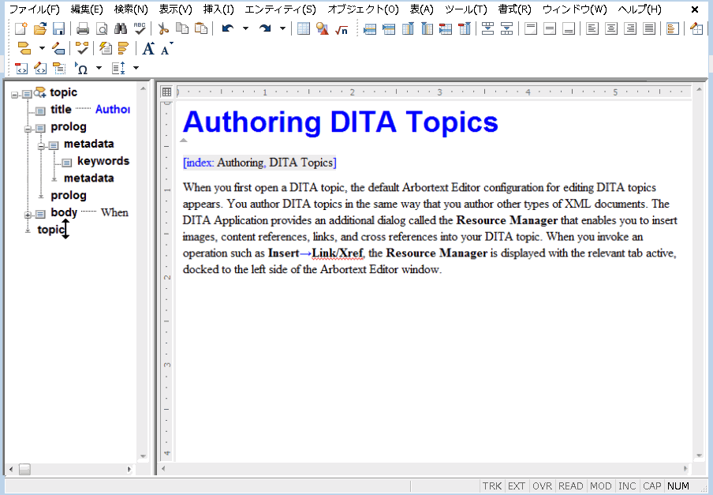Run the ABC spell check tool
The height and width of the screenshot is (495, 713).
tap(140, 28)
